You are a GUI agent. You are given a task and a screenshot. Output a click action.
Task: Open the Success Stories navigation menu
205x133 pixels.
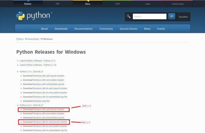(x=128, y=29)
